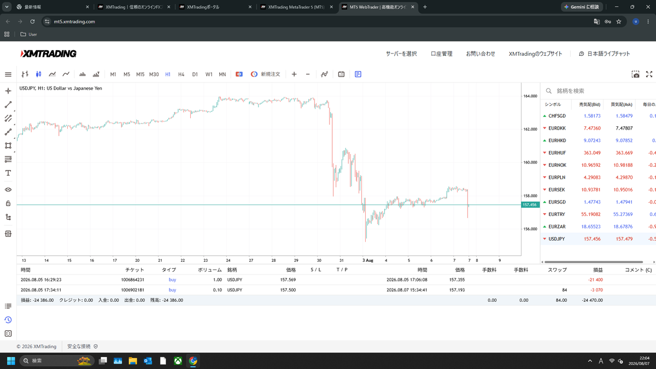Select the Fibonacci levels tool

coord(8,159)
